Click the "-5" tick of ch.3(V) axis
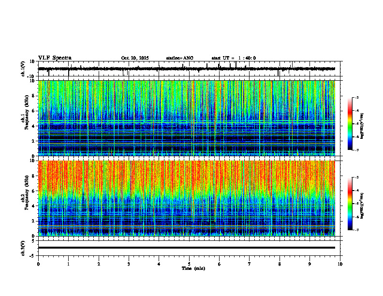The width and height of the screenshot is (383, 296). tap(32, 256)
